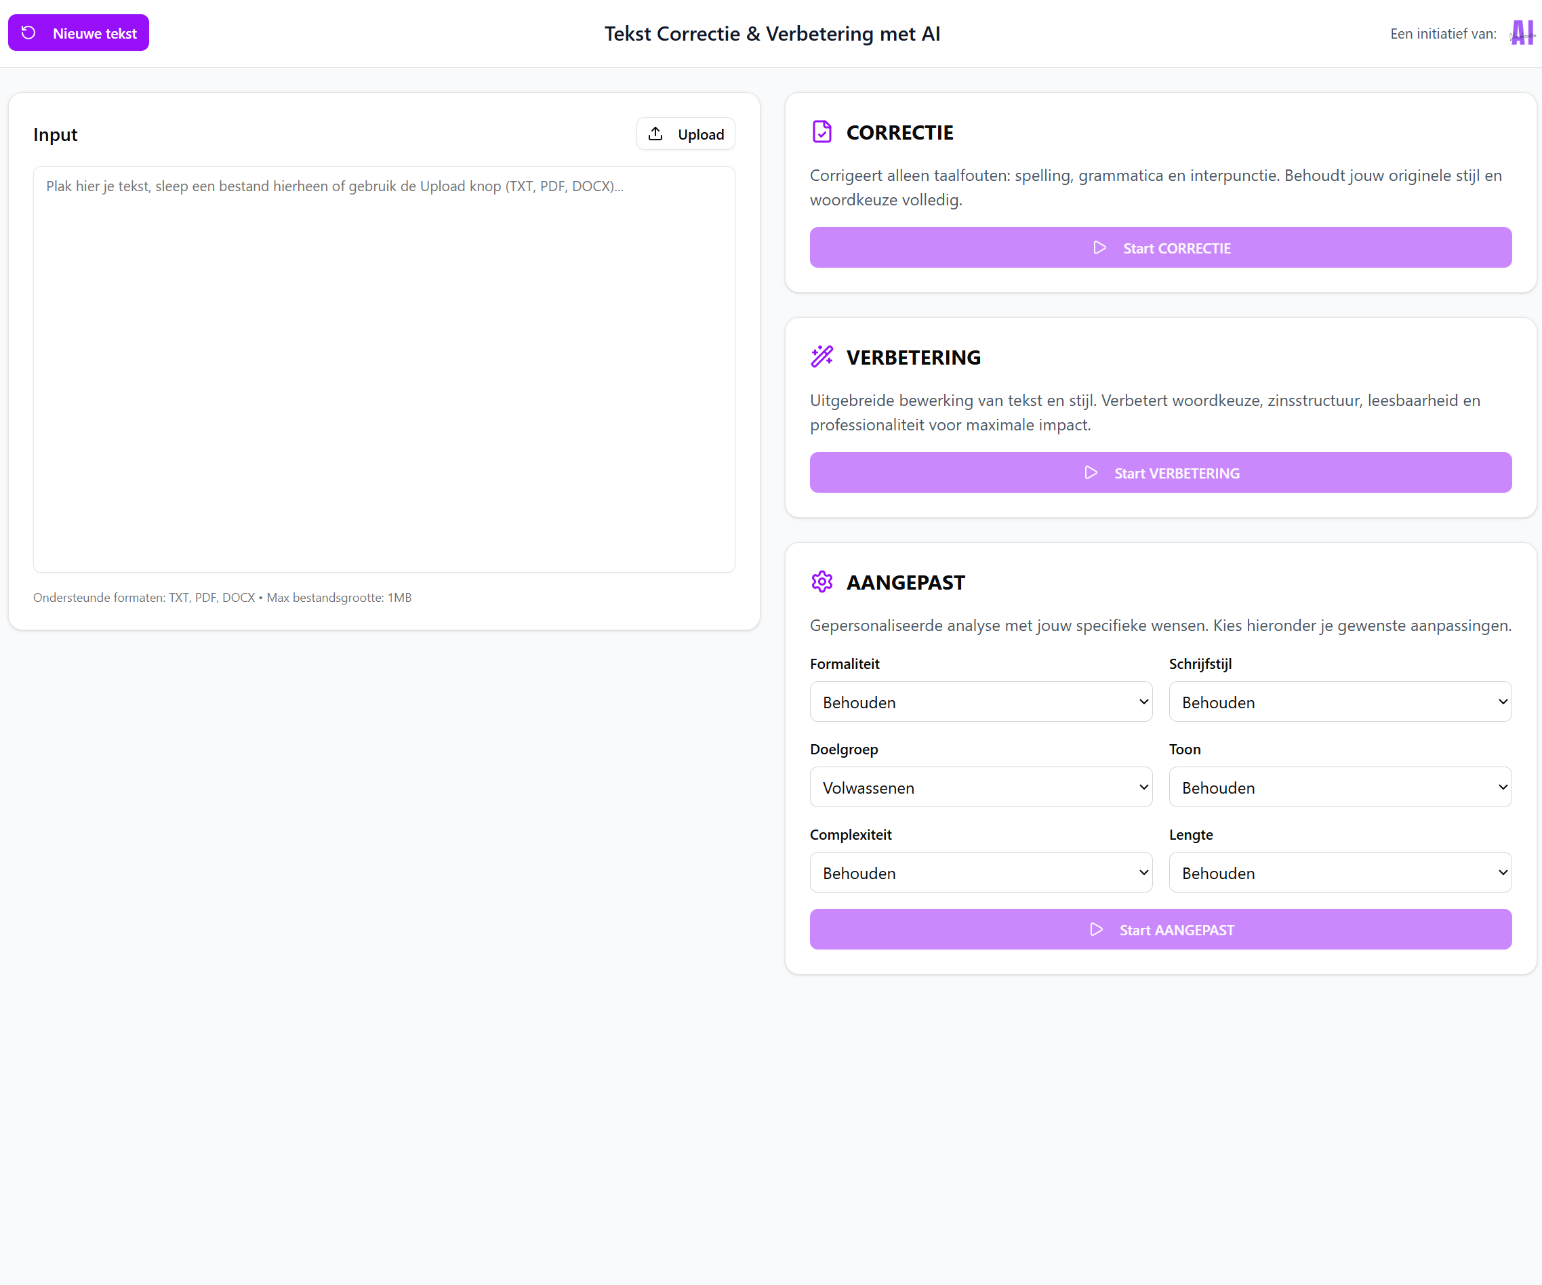
Task: Click the AI logo in header
Action: pos(1522,33)
